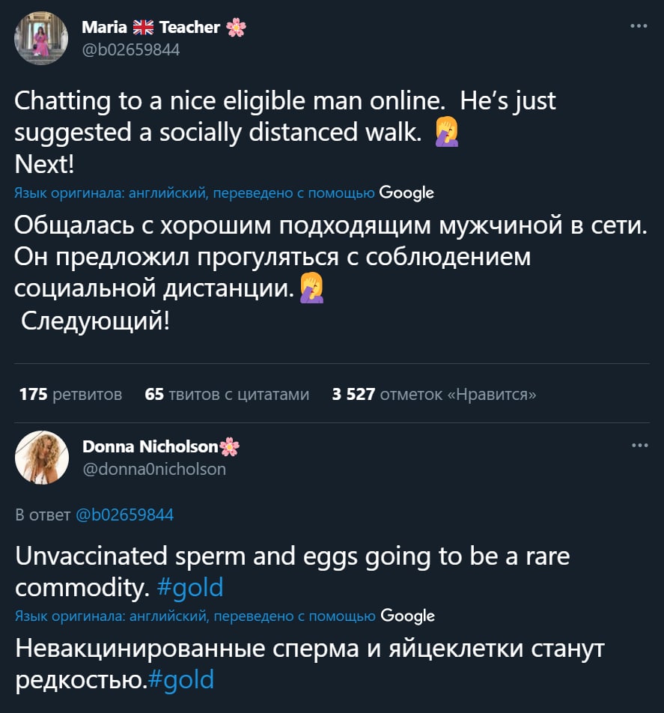Click the Google logo under Maria's tweet
Viewport: 664px width, 713px height.
pyautogui.click(x=406, y=192)
